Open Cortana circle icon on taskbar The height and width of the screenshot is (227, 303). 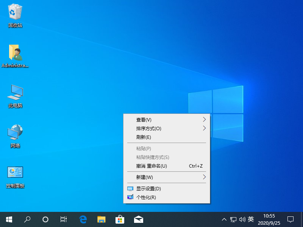pos(45,219)
